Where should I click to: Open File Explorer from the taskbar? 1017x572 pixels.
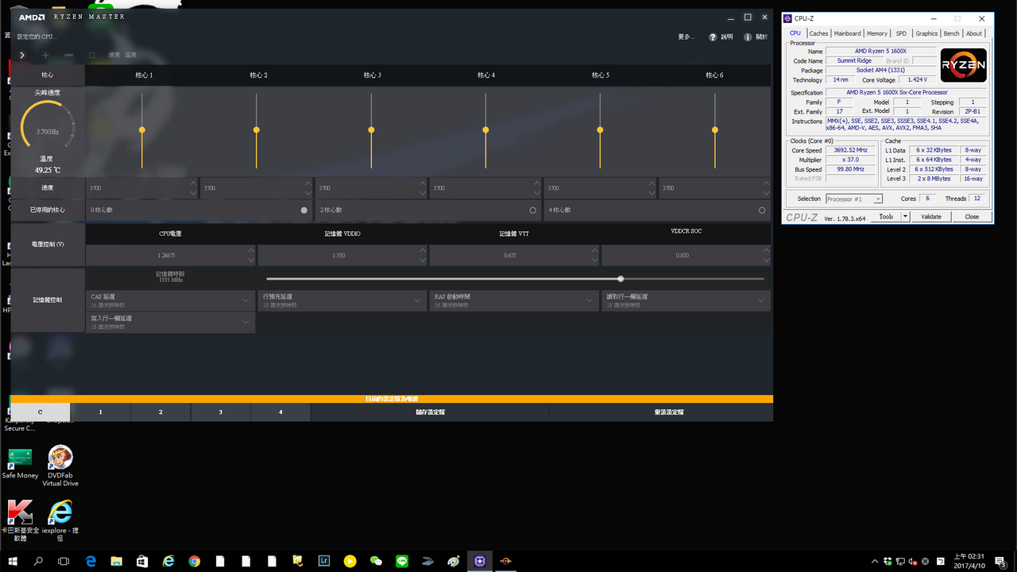pos(117,561)
